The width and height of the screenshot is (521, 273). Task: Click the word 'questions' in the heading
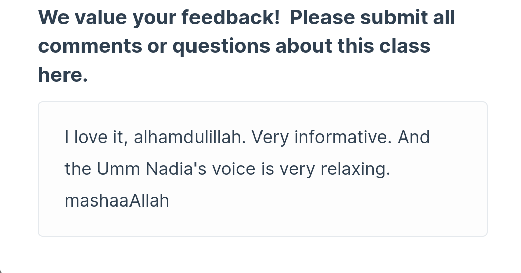coord(221,46)
